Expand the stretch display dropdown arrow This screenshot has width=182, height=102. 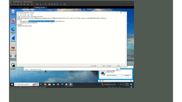pyautogui.click(x=66, y=4)
